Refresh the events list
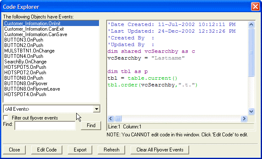The height and width of the screenshot is (159, 262). pyautogui.click(x=112, y=150)
